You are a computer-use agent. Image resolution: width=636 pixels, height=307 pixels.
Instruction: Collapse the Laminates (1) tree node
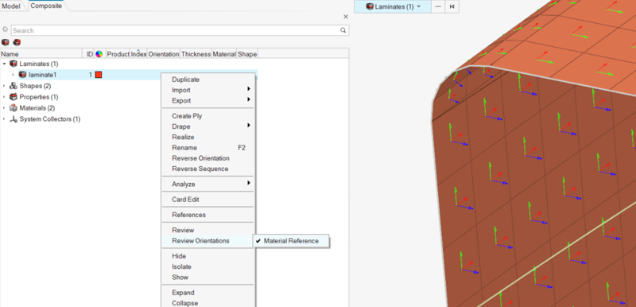(x=5, y=64)
